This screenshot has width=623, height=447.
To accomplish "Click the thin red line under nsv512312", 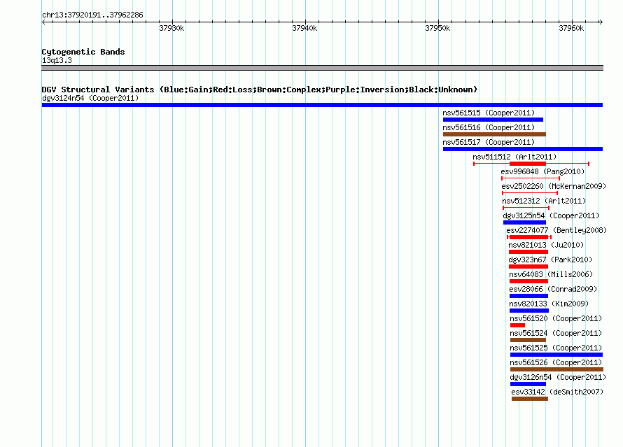I will (526, 208).
